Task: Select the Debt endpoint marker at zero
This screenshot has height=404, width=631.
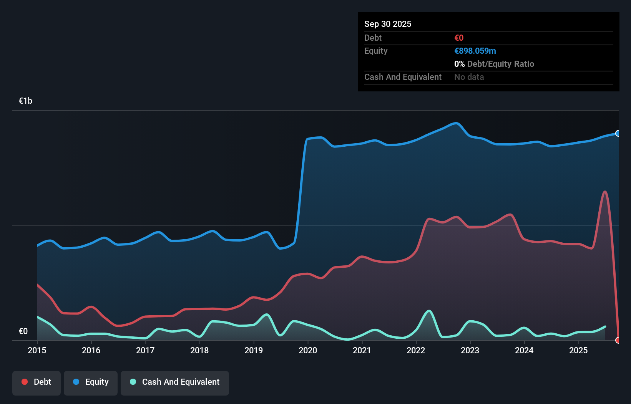Action: (618, 340)
